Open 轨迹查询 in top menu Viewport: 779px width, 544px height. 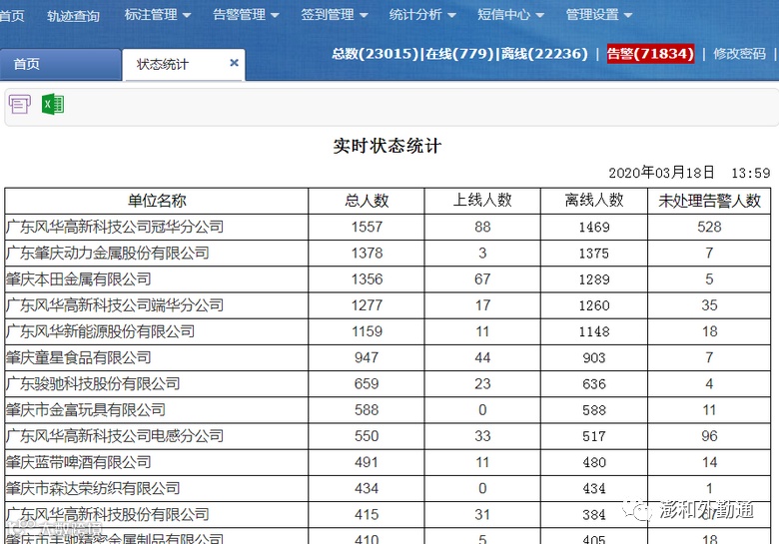coord(74,16)
